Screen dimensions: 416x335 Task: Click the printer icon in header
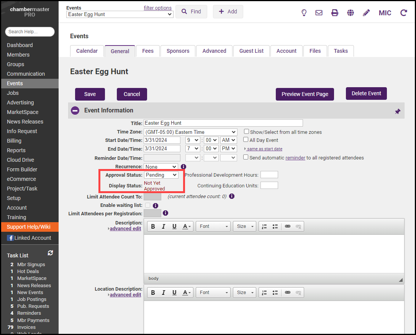point(335,13)
